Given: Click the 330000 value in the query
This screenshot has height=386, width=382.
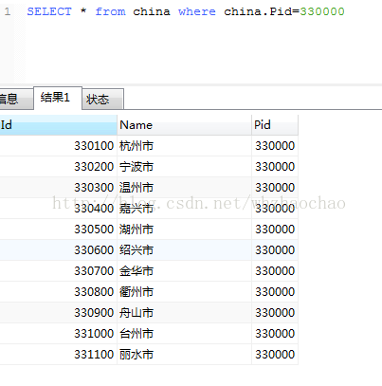Looking at the screenshot, I should tap(322, 11).
